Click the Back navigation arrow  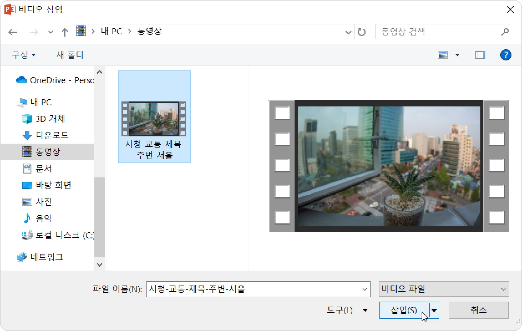point(12,32)
